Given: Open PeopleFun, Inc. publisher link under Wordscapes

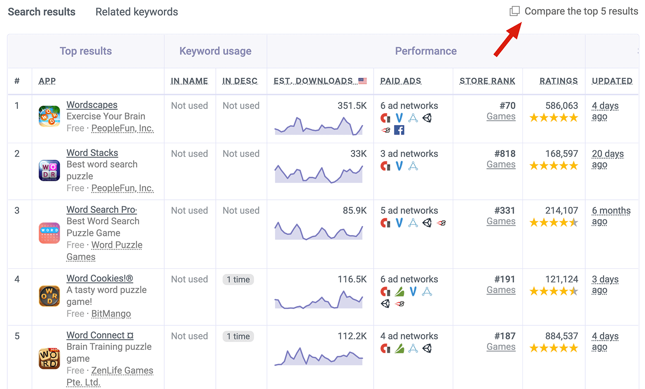Looking at the screenshot, I should 123,128.
